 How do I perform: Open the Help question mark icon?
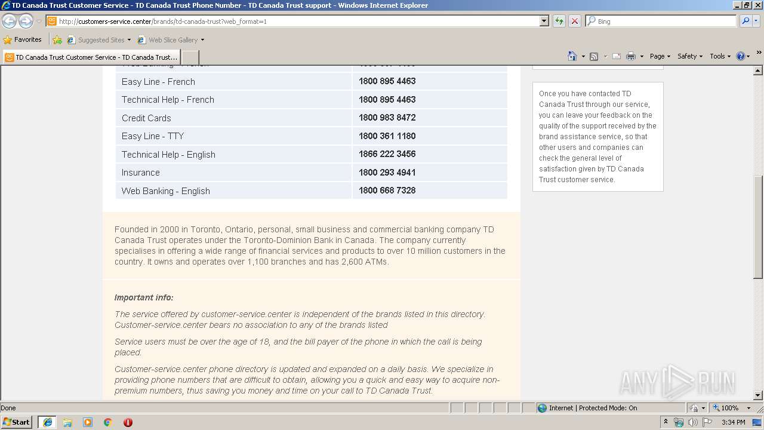[741, 56]
